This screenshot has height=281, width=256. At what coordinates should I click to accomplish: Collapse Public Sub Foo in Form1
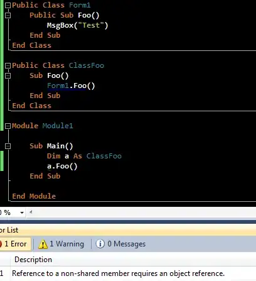click(8, 15)
